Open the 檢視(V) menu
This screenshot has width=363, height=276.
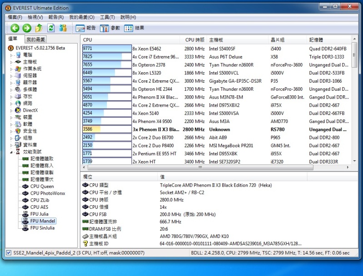[x=35, y=17]
